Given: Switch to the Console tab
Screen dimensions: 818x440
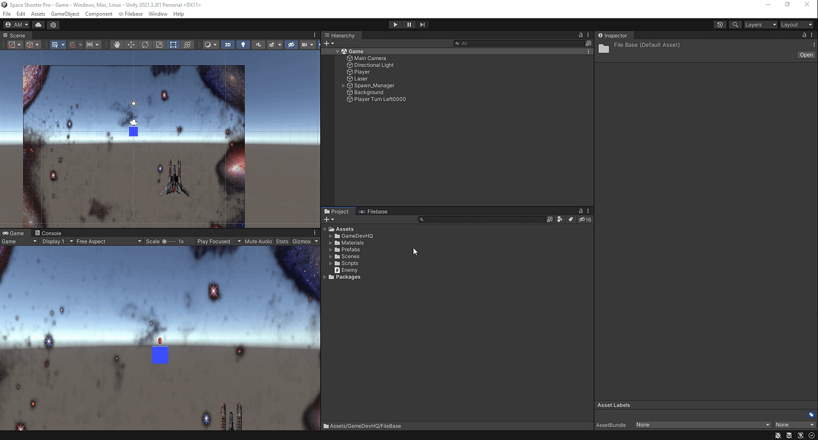Looking at the screenshot, I should [48, 233].
